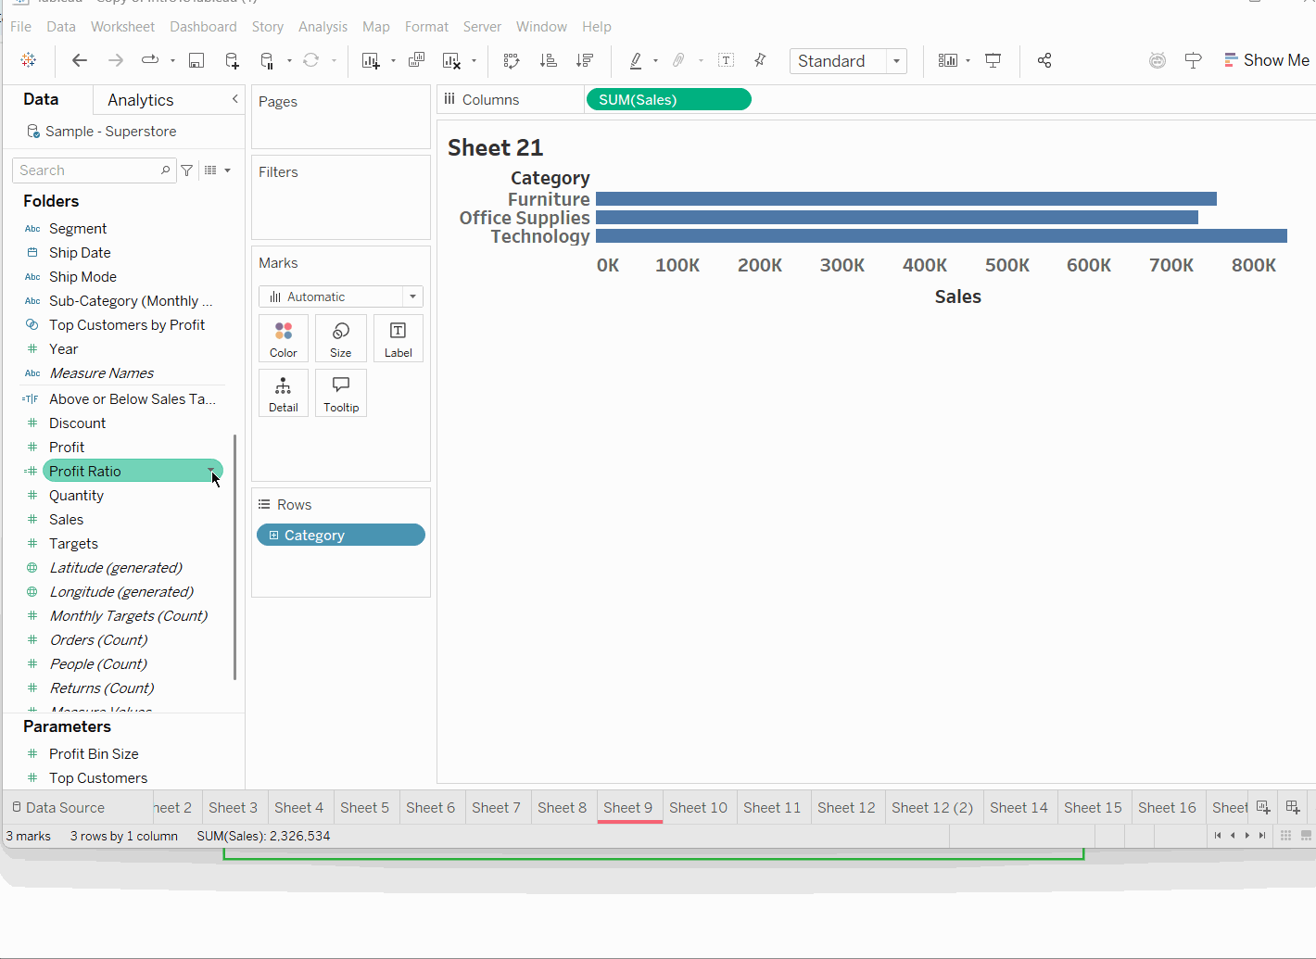Save the workbook with the Save icon
The width and height of the screenshot is (1316, 959).
(196, 60)
